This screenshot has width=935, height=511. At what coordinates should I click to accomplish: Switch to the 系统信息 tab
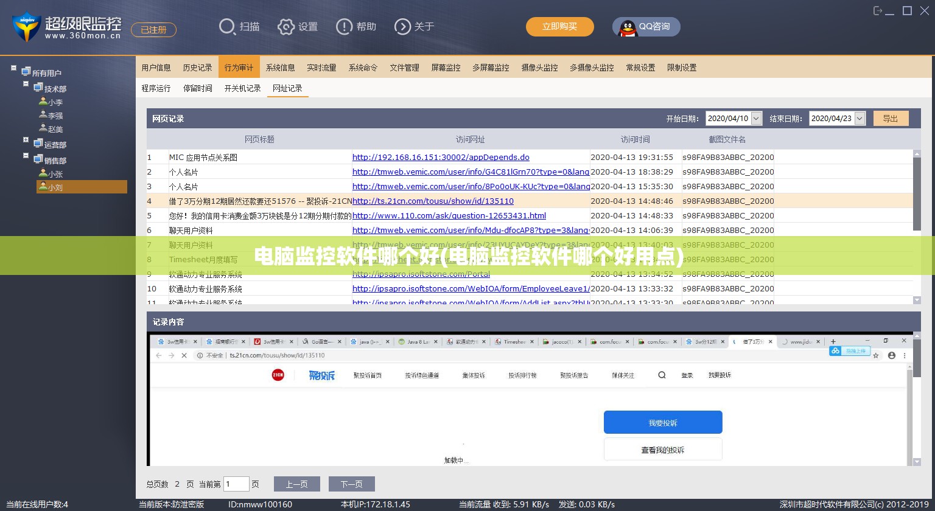click(281, 68)
